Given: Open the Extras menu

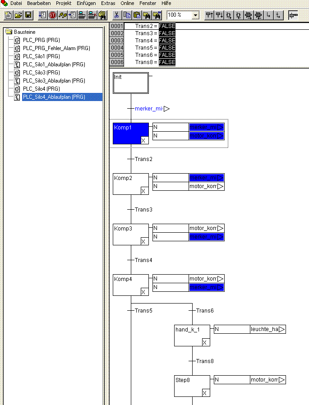Looking at the screenshot, I should click(108, 3).
